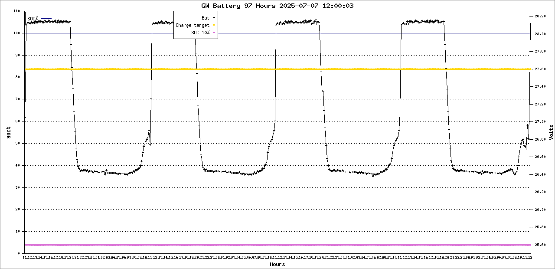Select the SOC% entry in the top-left legend

[33, 19]
